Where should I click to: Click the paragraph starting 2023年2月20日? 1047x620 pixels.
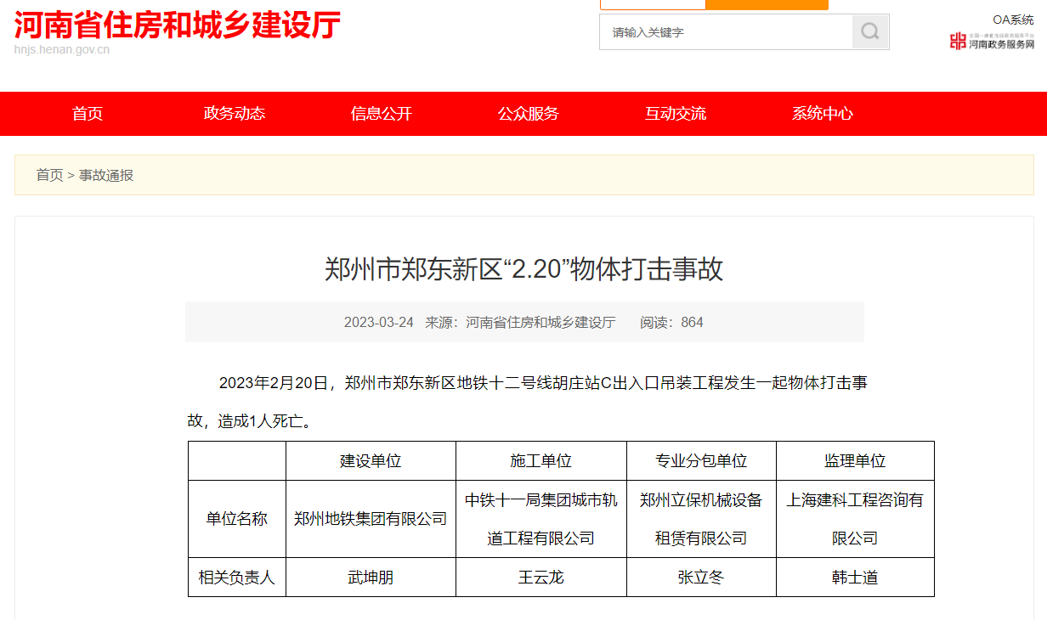tap(528, 402)
